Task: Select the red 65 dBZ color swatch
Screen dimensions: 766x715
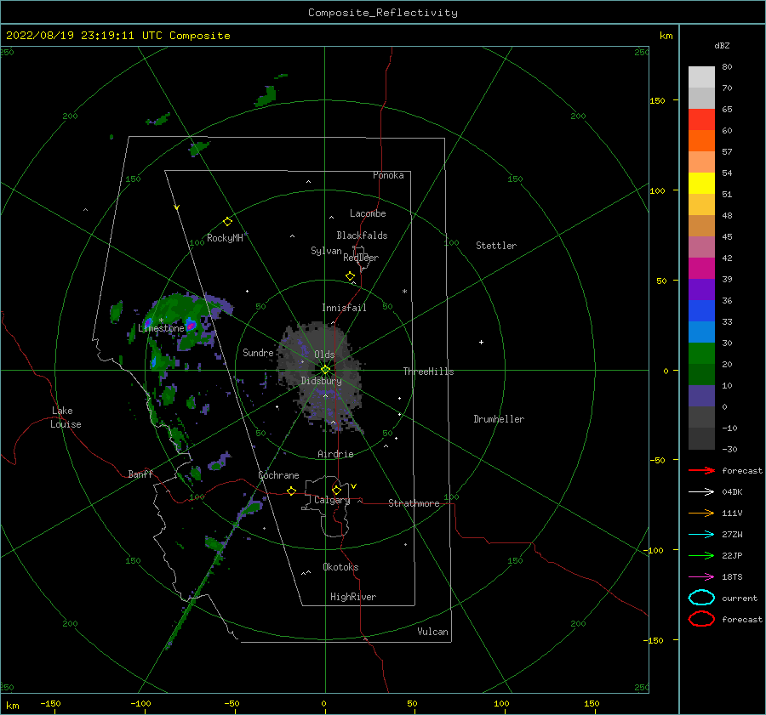Action: (x=701, y=119)
